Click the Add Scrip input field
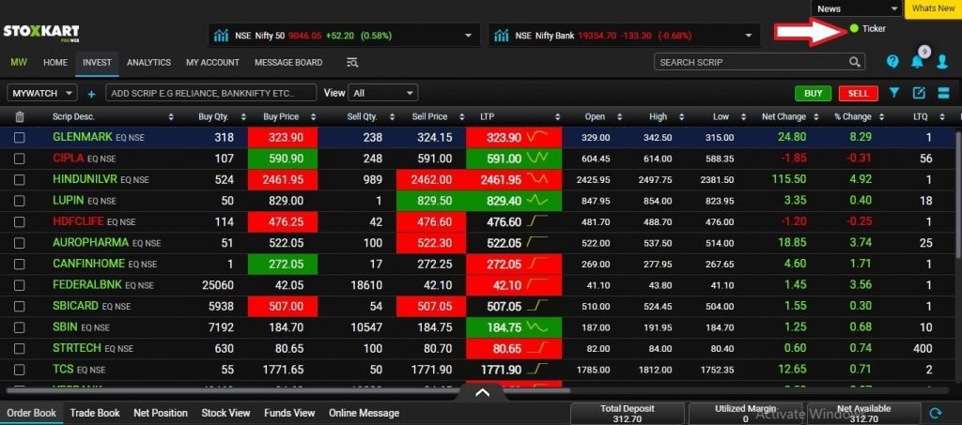The image size is (962, 425). pyautogui.click(x=211, y=93)
